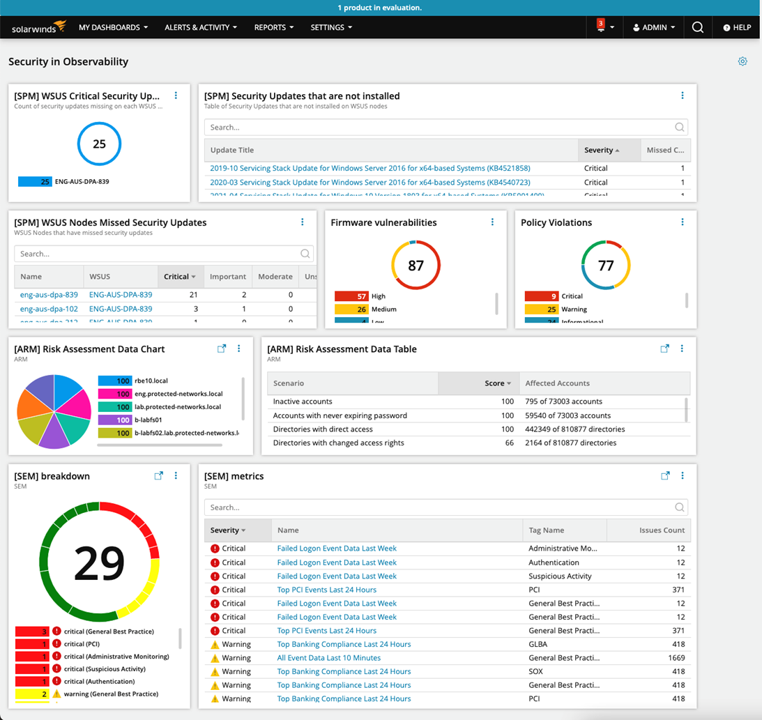
Task: Open kebab menu for Firmware vulnerabilities widget
Action: point(492,222)
